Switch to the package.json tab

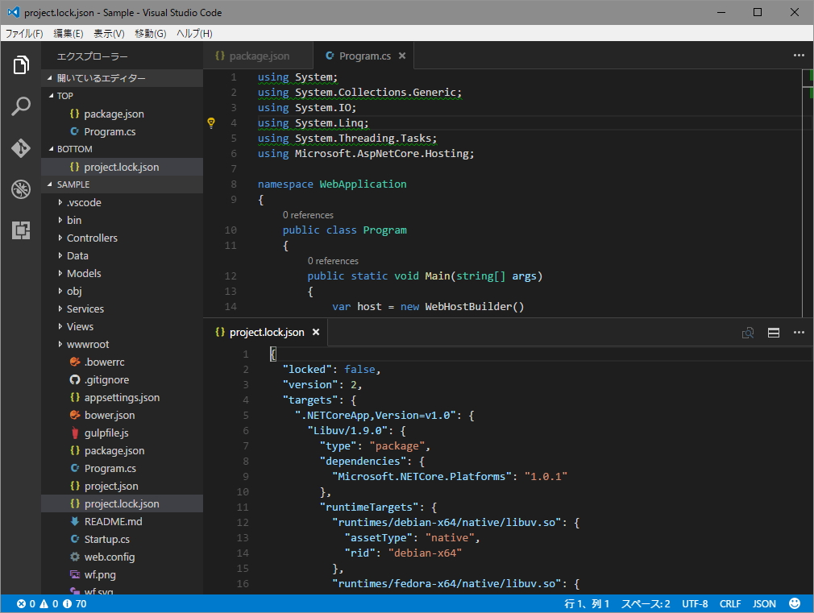point(258,56)
